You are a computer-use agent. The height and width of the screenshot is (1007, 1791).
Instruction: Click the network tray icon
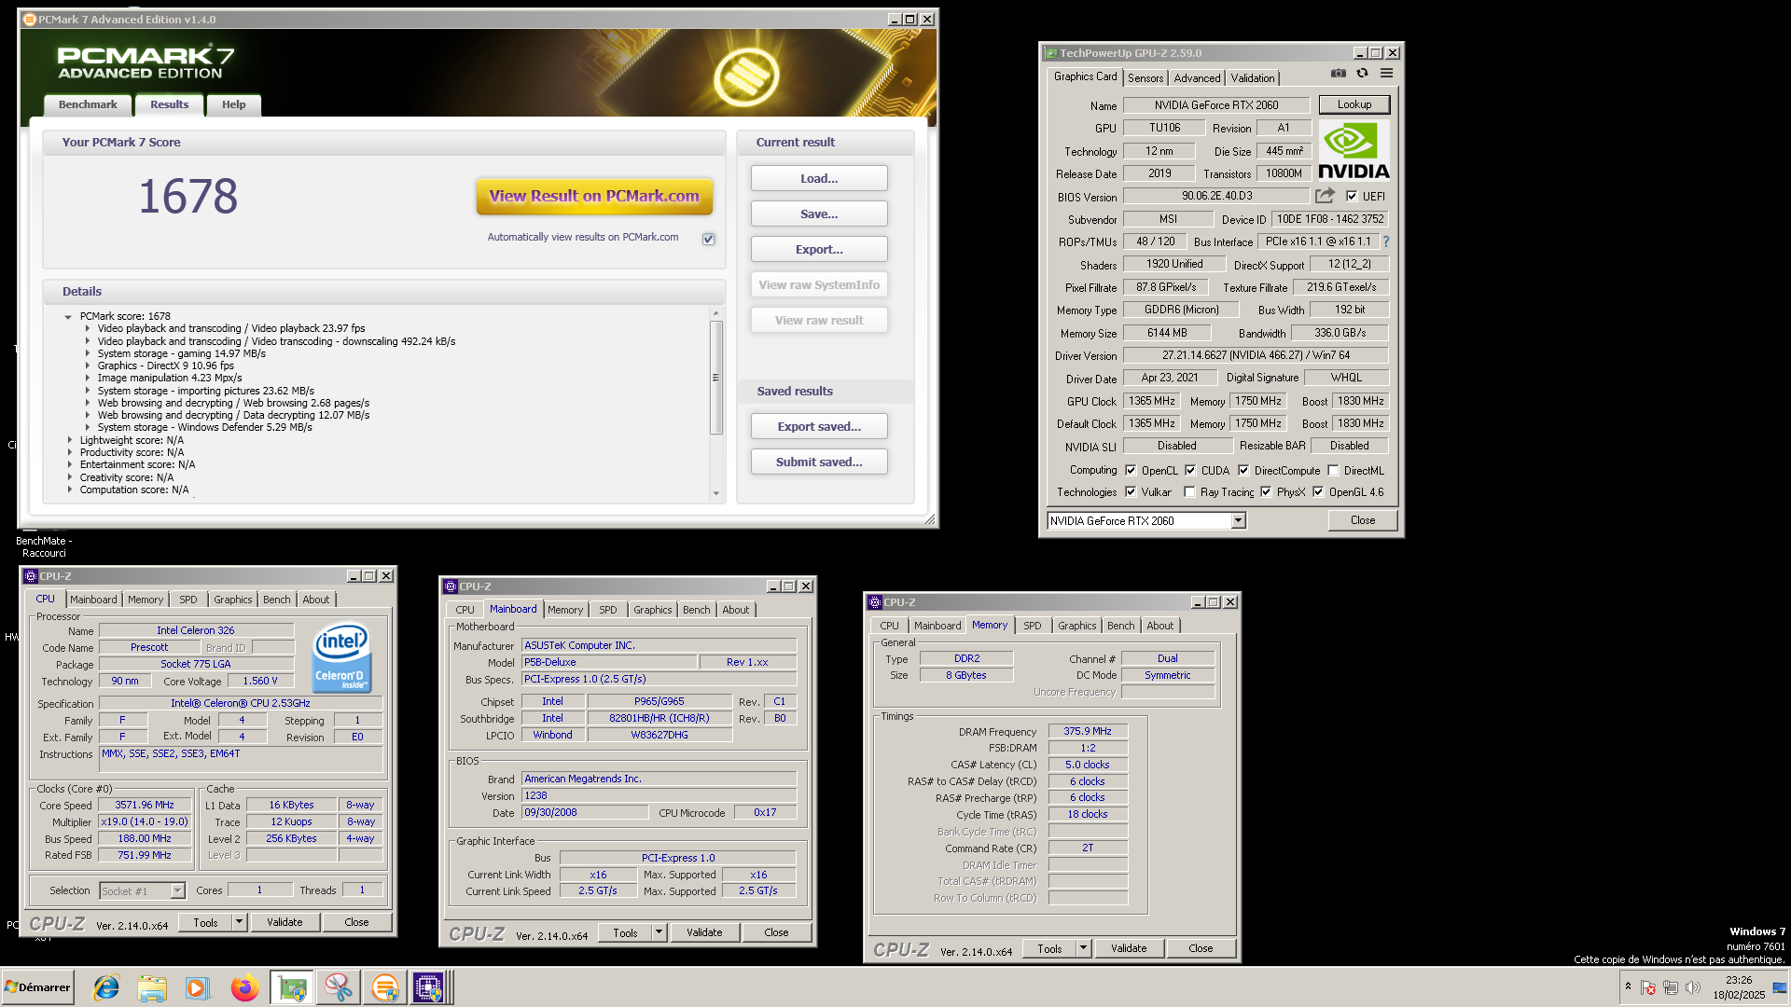1671,987
